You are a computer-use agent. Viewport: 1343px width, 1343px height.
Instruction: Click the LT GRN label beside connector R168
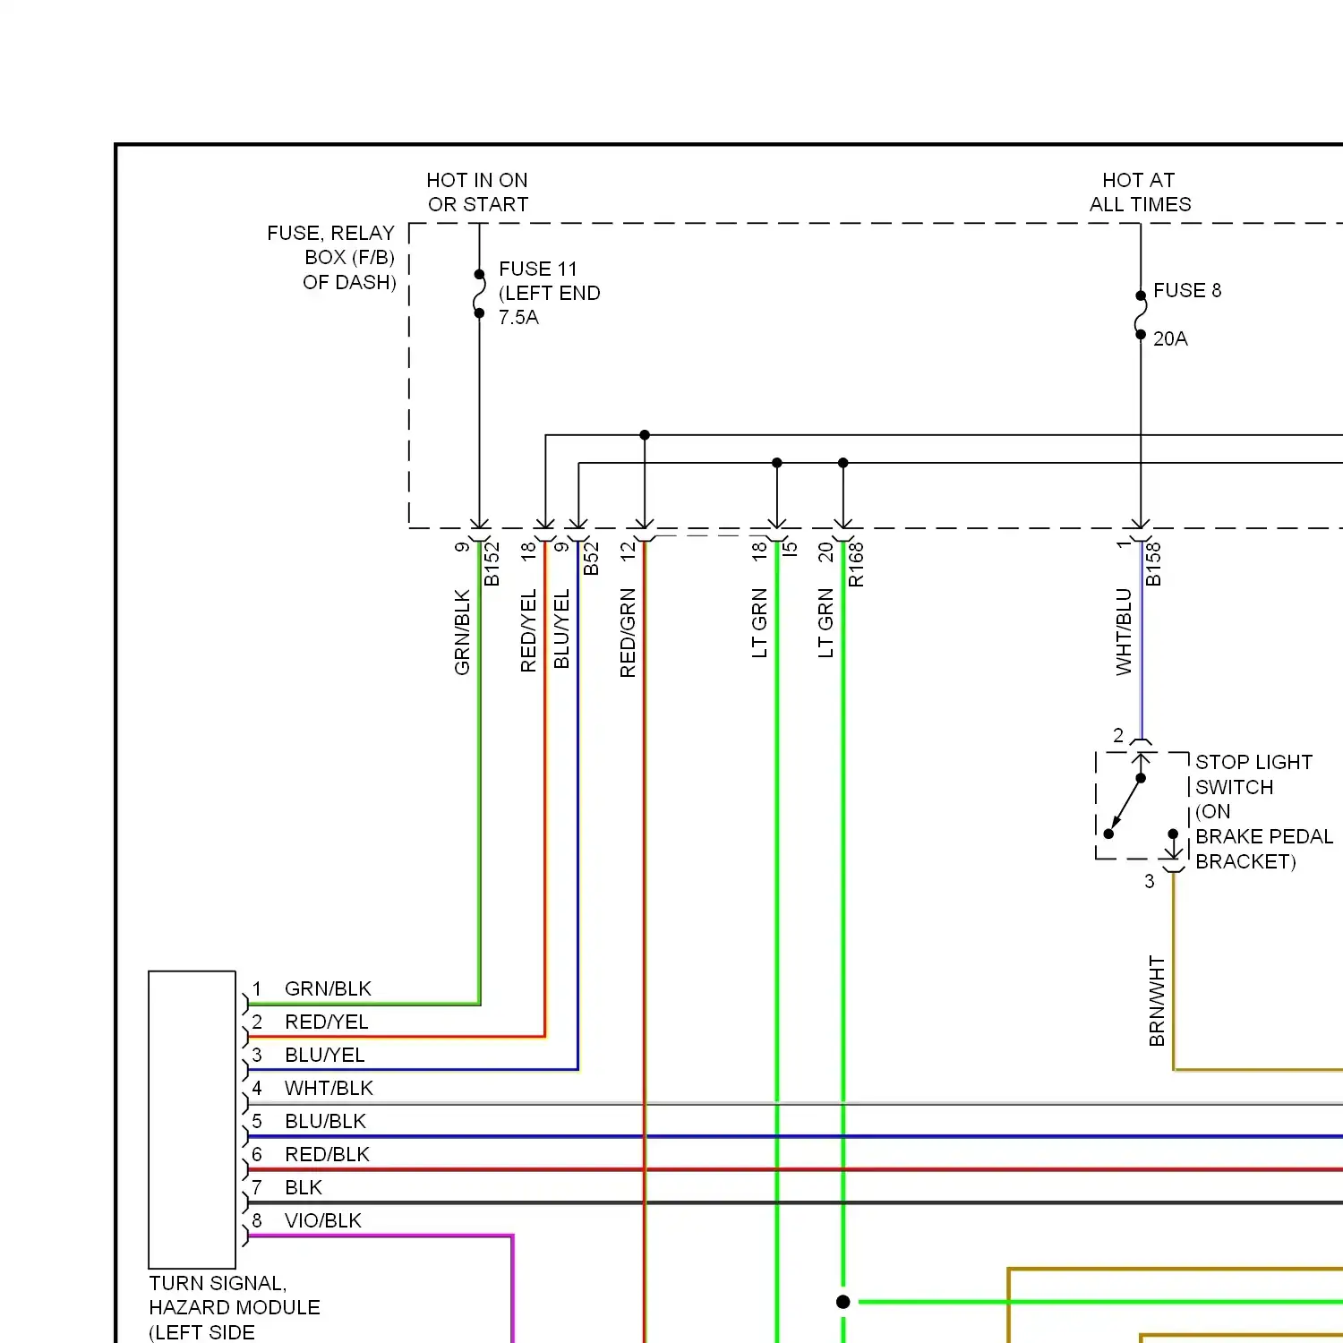click(825, 623)
